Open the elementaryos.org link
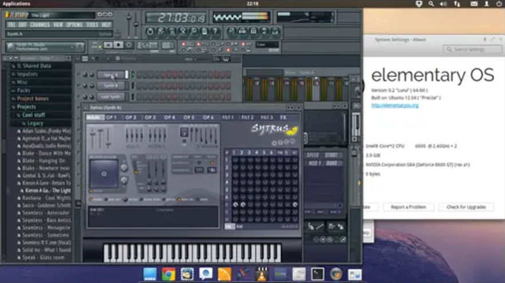 (x=395, y=105)
